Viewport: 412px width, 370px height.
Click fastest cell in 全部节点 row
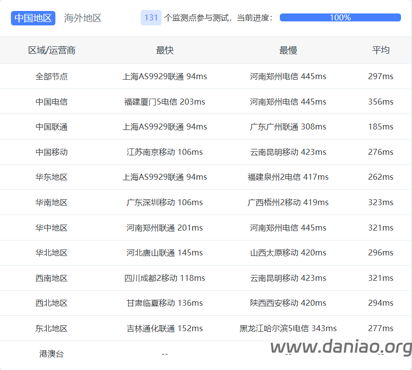(x=165, y=76)
